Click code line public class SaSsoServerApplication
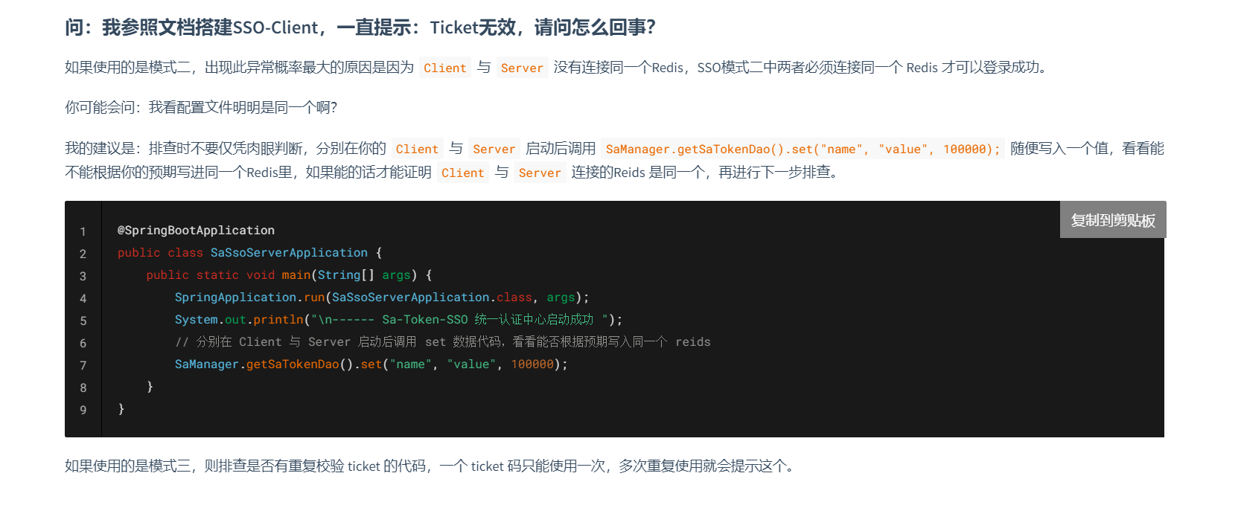The width and height of the screenshot is (1241, 508). click(249, 253)
